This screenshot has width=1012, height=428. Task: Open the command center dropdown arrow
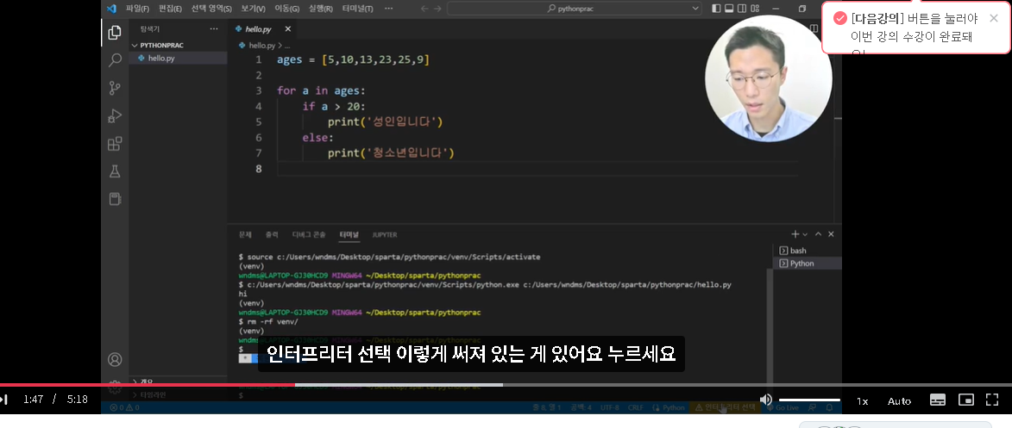click(x=695, y=9)
